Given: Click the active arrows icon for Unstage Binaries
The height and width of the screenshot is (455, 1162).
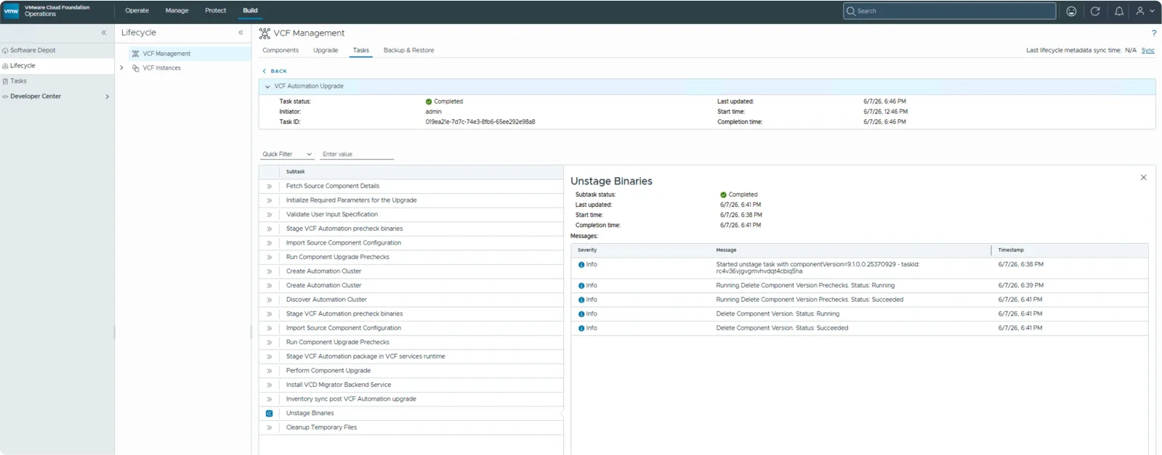Looking at the screenshot, I should (x=269, y=414).
